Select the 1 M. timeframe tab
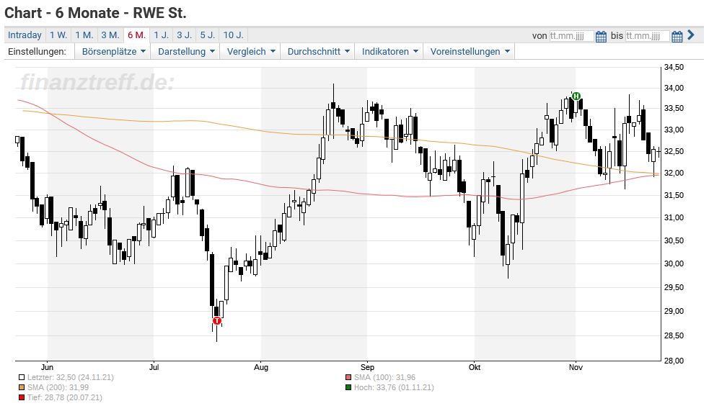 coord(84,35)
